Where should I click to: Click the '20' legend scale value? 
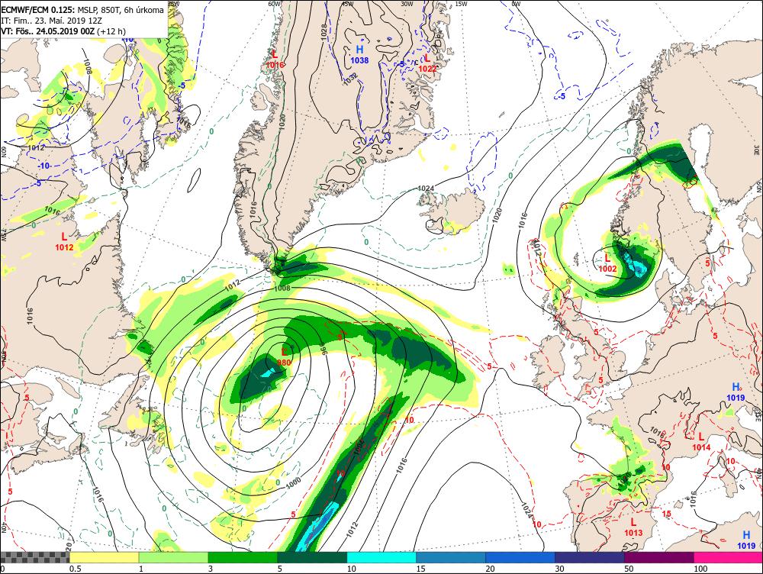click(x=491, y=569)
